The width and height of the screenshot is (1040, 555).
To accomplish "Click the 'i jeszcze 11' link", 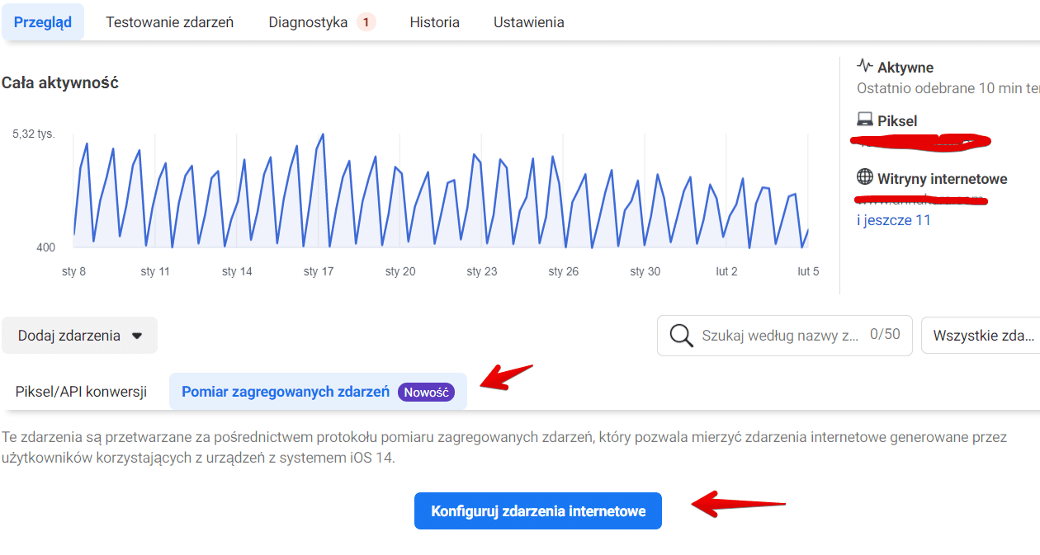I will (x=894, y=220).
